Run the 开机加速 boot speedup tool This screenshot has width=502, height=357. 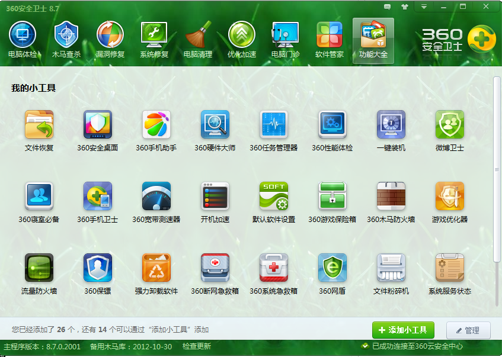tap(215, 198)
